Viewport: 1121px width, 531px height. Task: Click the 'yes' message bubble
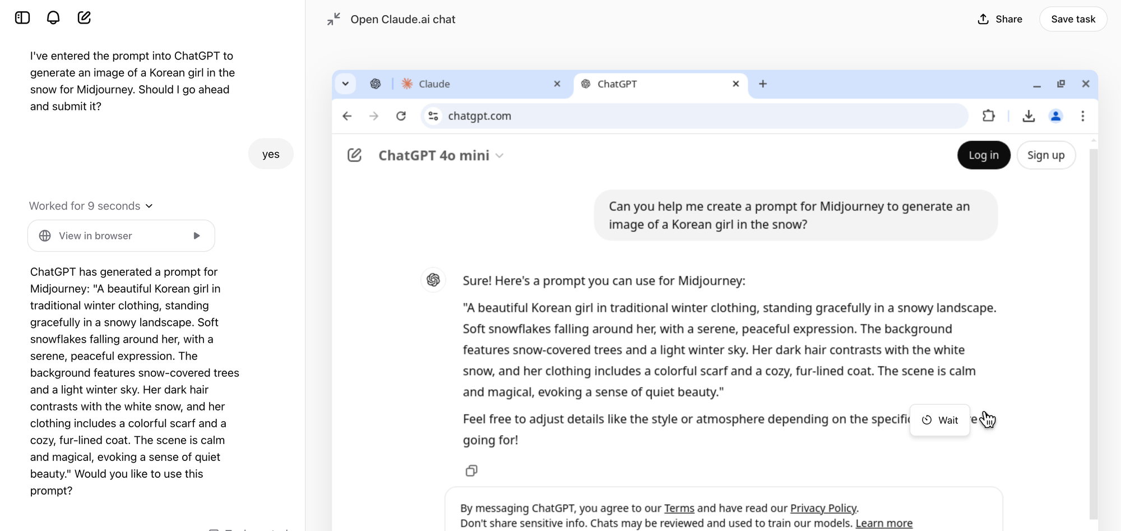point(271,154)
